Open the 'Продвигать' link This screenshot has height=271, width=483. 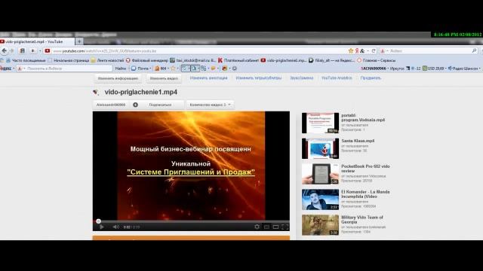(x=371, y=78)
